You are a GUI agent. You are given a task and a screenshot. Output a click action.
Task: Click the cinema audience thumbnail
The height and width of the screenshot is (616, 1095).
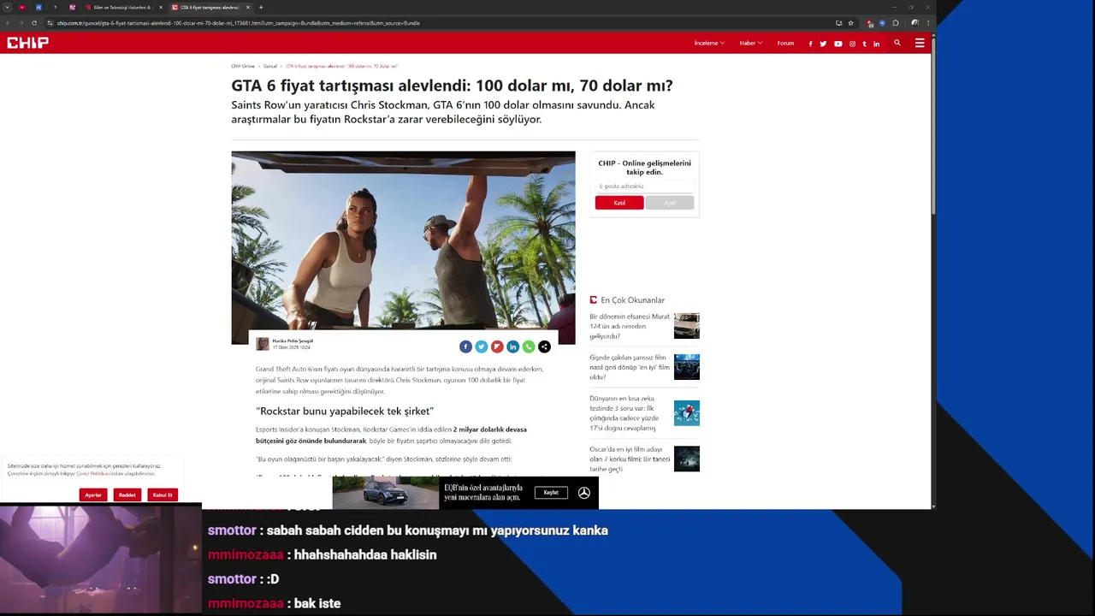click(x=687, y=367)
